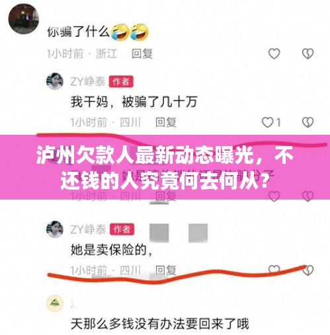Like the reply hidden under the pink banner
This screenshot has width=330, height=335.
click(x=274, y=196)
